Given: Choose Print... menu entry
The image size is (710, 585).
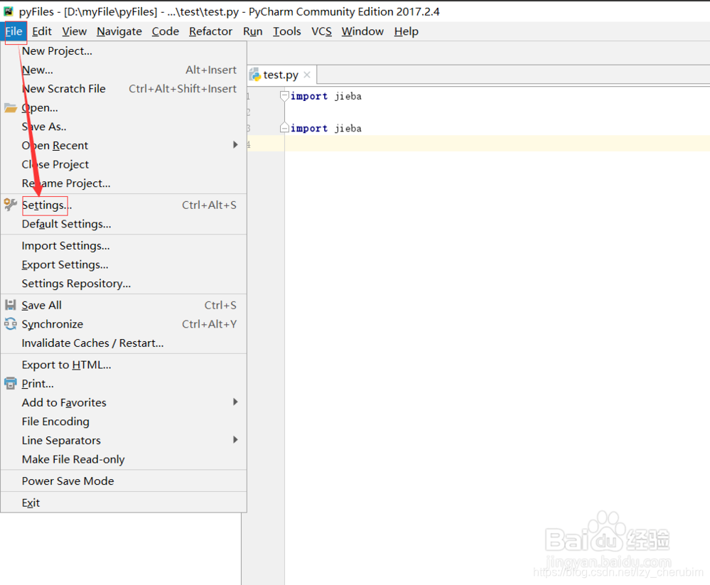Looking at the screenshot, I should coord(124,384).
